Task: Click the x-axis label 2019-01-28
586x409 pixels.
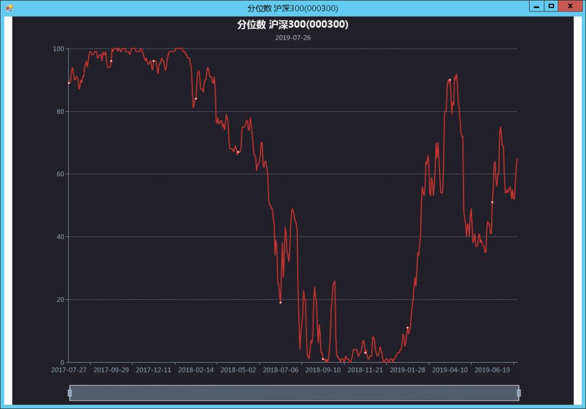Action: click(407, 370)
